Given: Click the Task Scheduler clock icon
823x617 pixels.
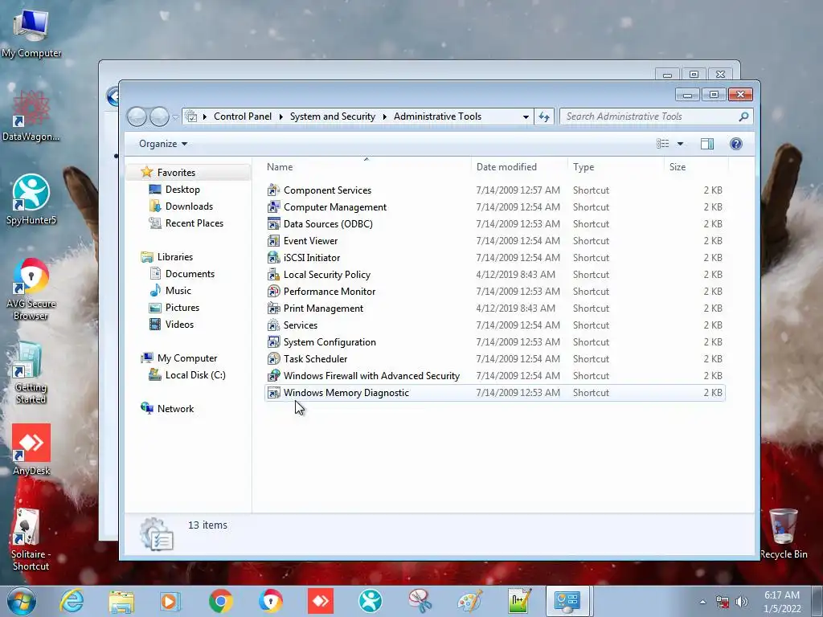Looking at the screenshot, I should coord(273,358).
